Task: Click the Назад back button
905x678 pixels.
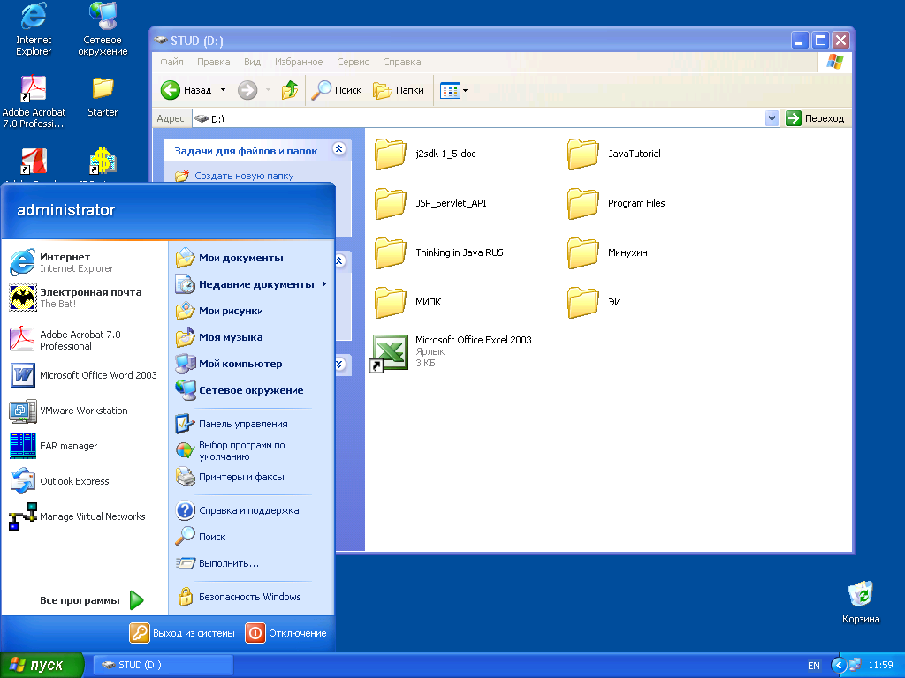Action: pyautogui.click(x=186, y=90)
